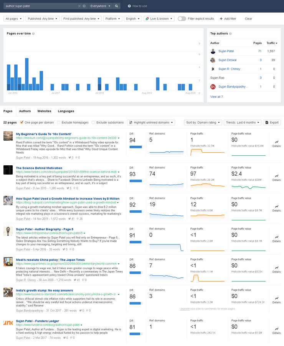The width and height of the screenshot is (284, 346).
Task: Open the How to use help
Action: pos(137,6)
